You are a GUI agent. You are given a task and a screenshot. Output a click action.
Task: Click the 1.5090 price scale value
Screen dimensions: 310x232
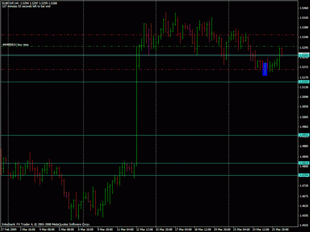tap(304, 97)
